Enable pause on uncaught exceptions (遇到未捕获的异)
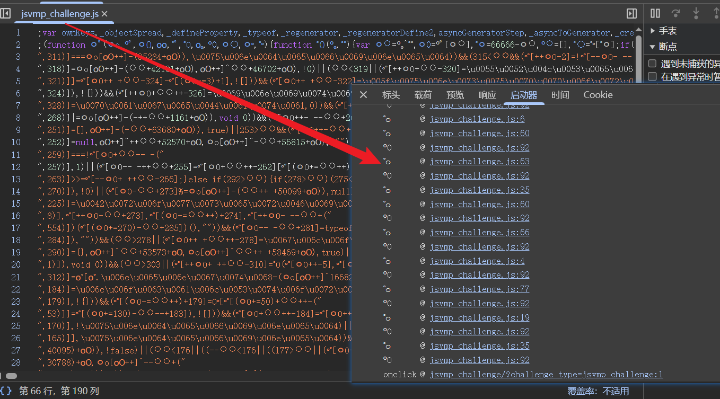720x399 pixels. 653,64
